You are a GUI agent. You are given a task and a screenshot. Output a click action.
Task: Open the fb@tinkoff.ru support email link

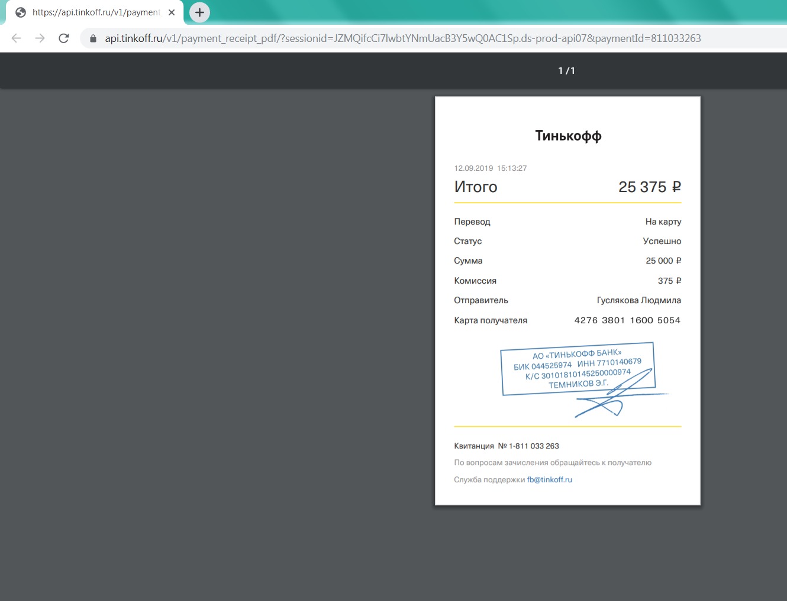coord(549,480)
